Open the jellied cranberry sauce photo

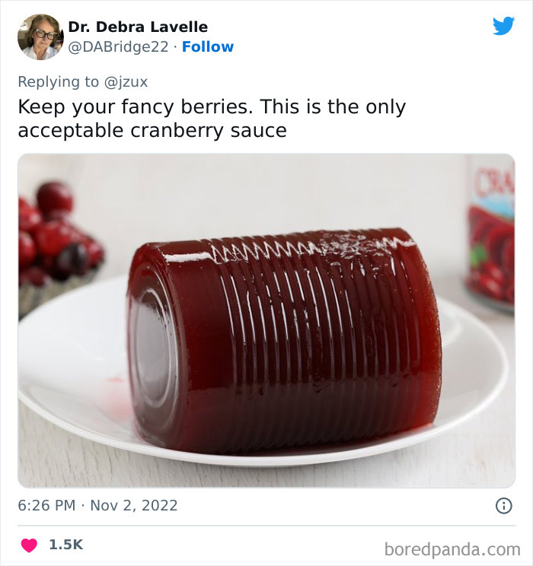pyautogui.click(x=266, y=320)
